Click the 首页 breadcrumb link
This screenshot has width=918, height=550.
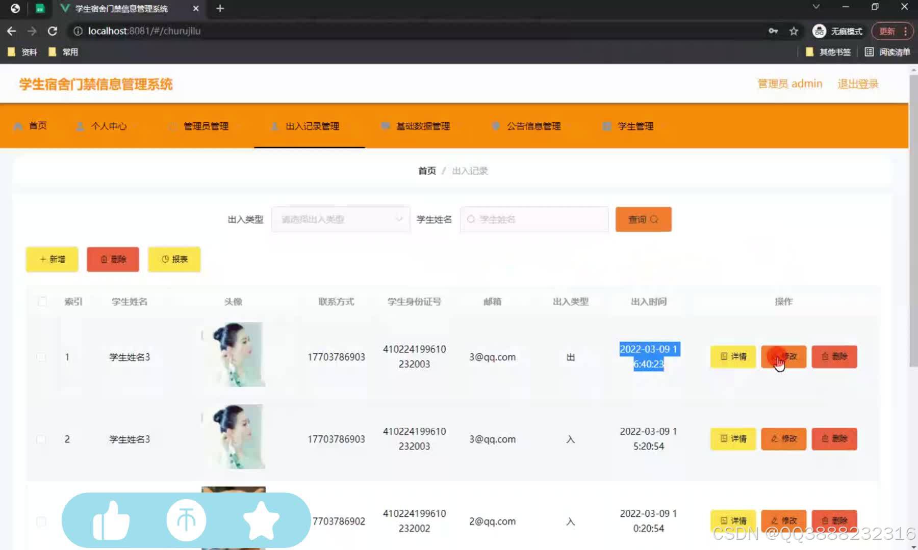pyautogui.click(x=427, y=171)
